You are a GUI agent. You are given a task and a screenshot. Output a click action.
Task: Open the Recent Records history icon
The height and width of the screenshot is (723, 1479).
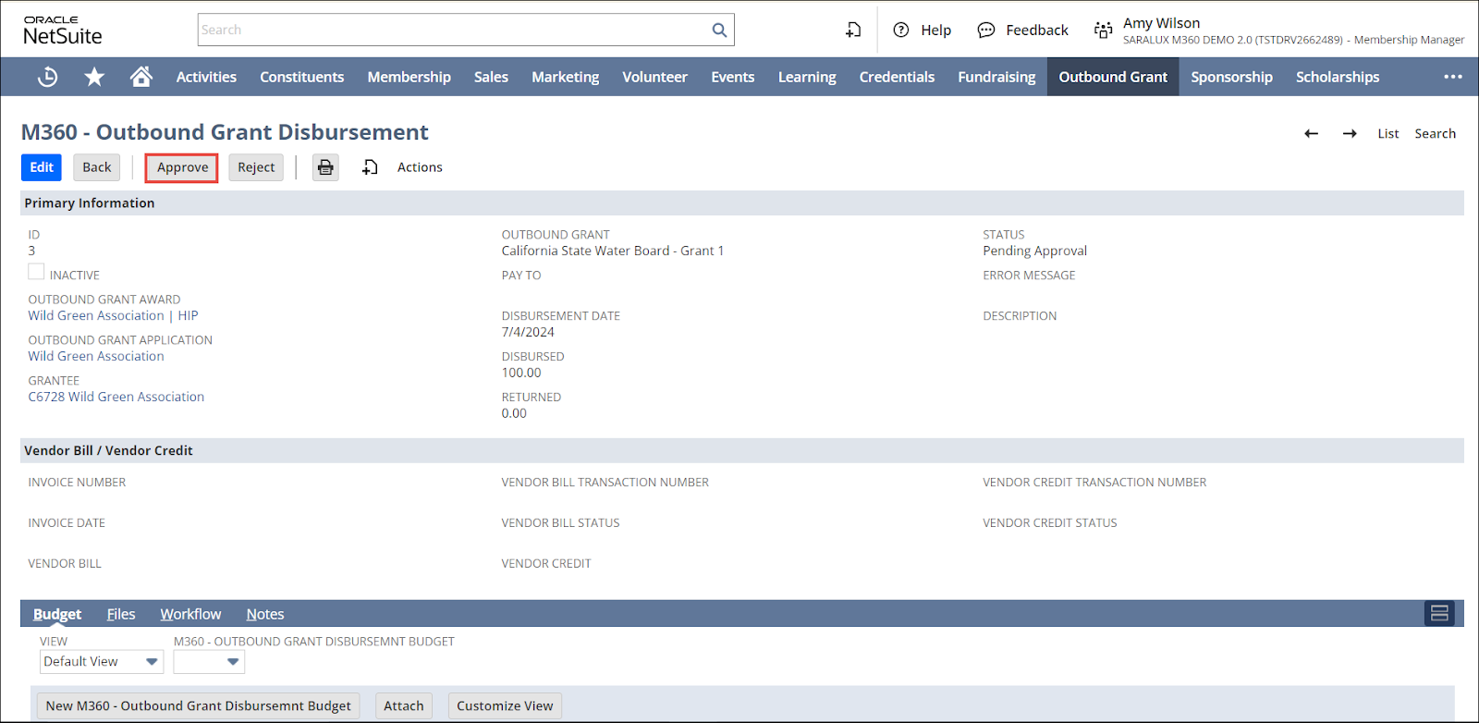47,78
